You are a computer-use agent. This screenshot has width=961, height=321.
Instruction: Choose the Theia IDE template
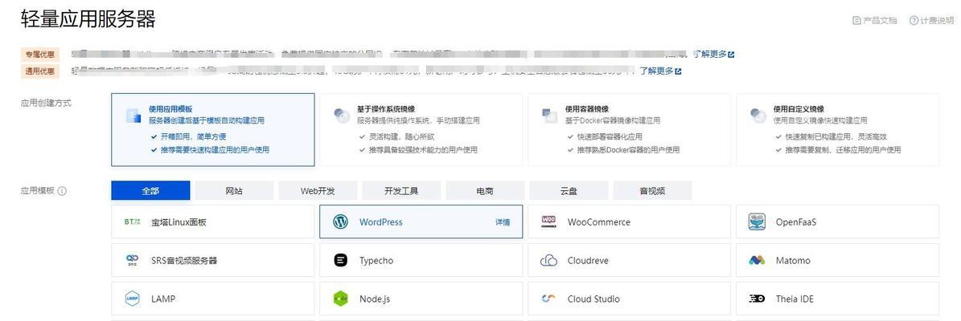pos(838,299)
